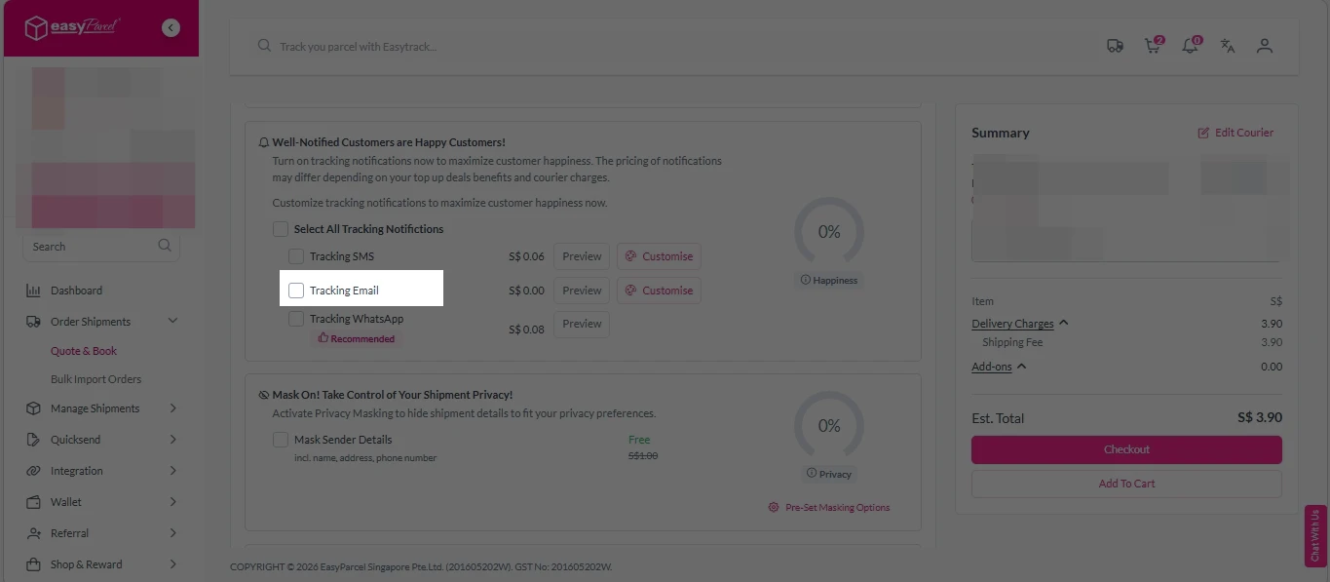Open the shopping cart icon
This screenshot has height=582, width=1330.
(x=1153, y=46)
